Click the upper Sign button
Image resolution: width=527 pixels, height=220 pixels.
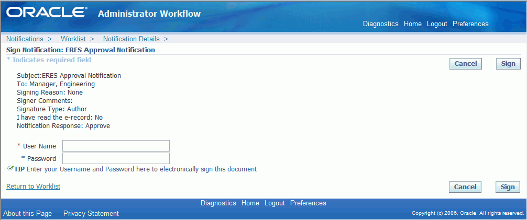point(508,64)
